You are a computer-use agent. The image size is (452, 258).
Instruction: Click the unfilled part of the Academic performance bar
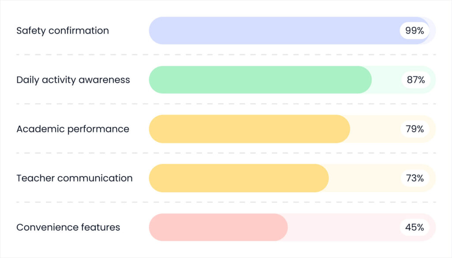click(374, 129)
